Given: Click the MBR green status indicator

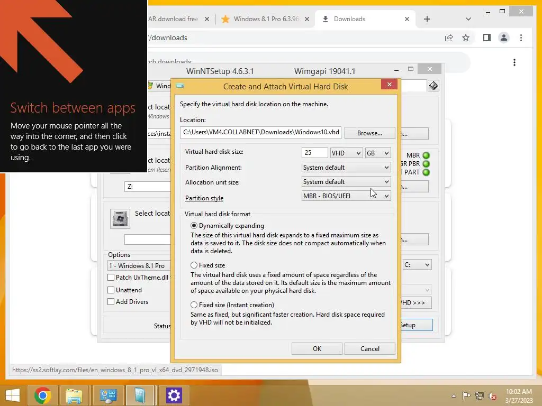Looking at the screenshot, I should [426, 155].
